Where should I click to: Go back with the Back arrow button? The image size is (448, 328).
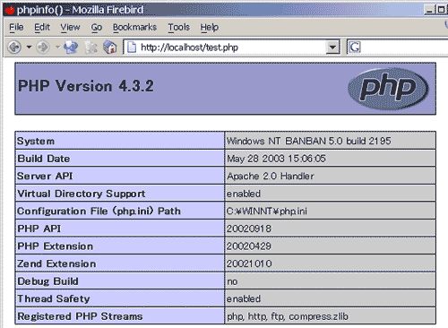pyautogui.click(x=14, y=47)
